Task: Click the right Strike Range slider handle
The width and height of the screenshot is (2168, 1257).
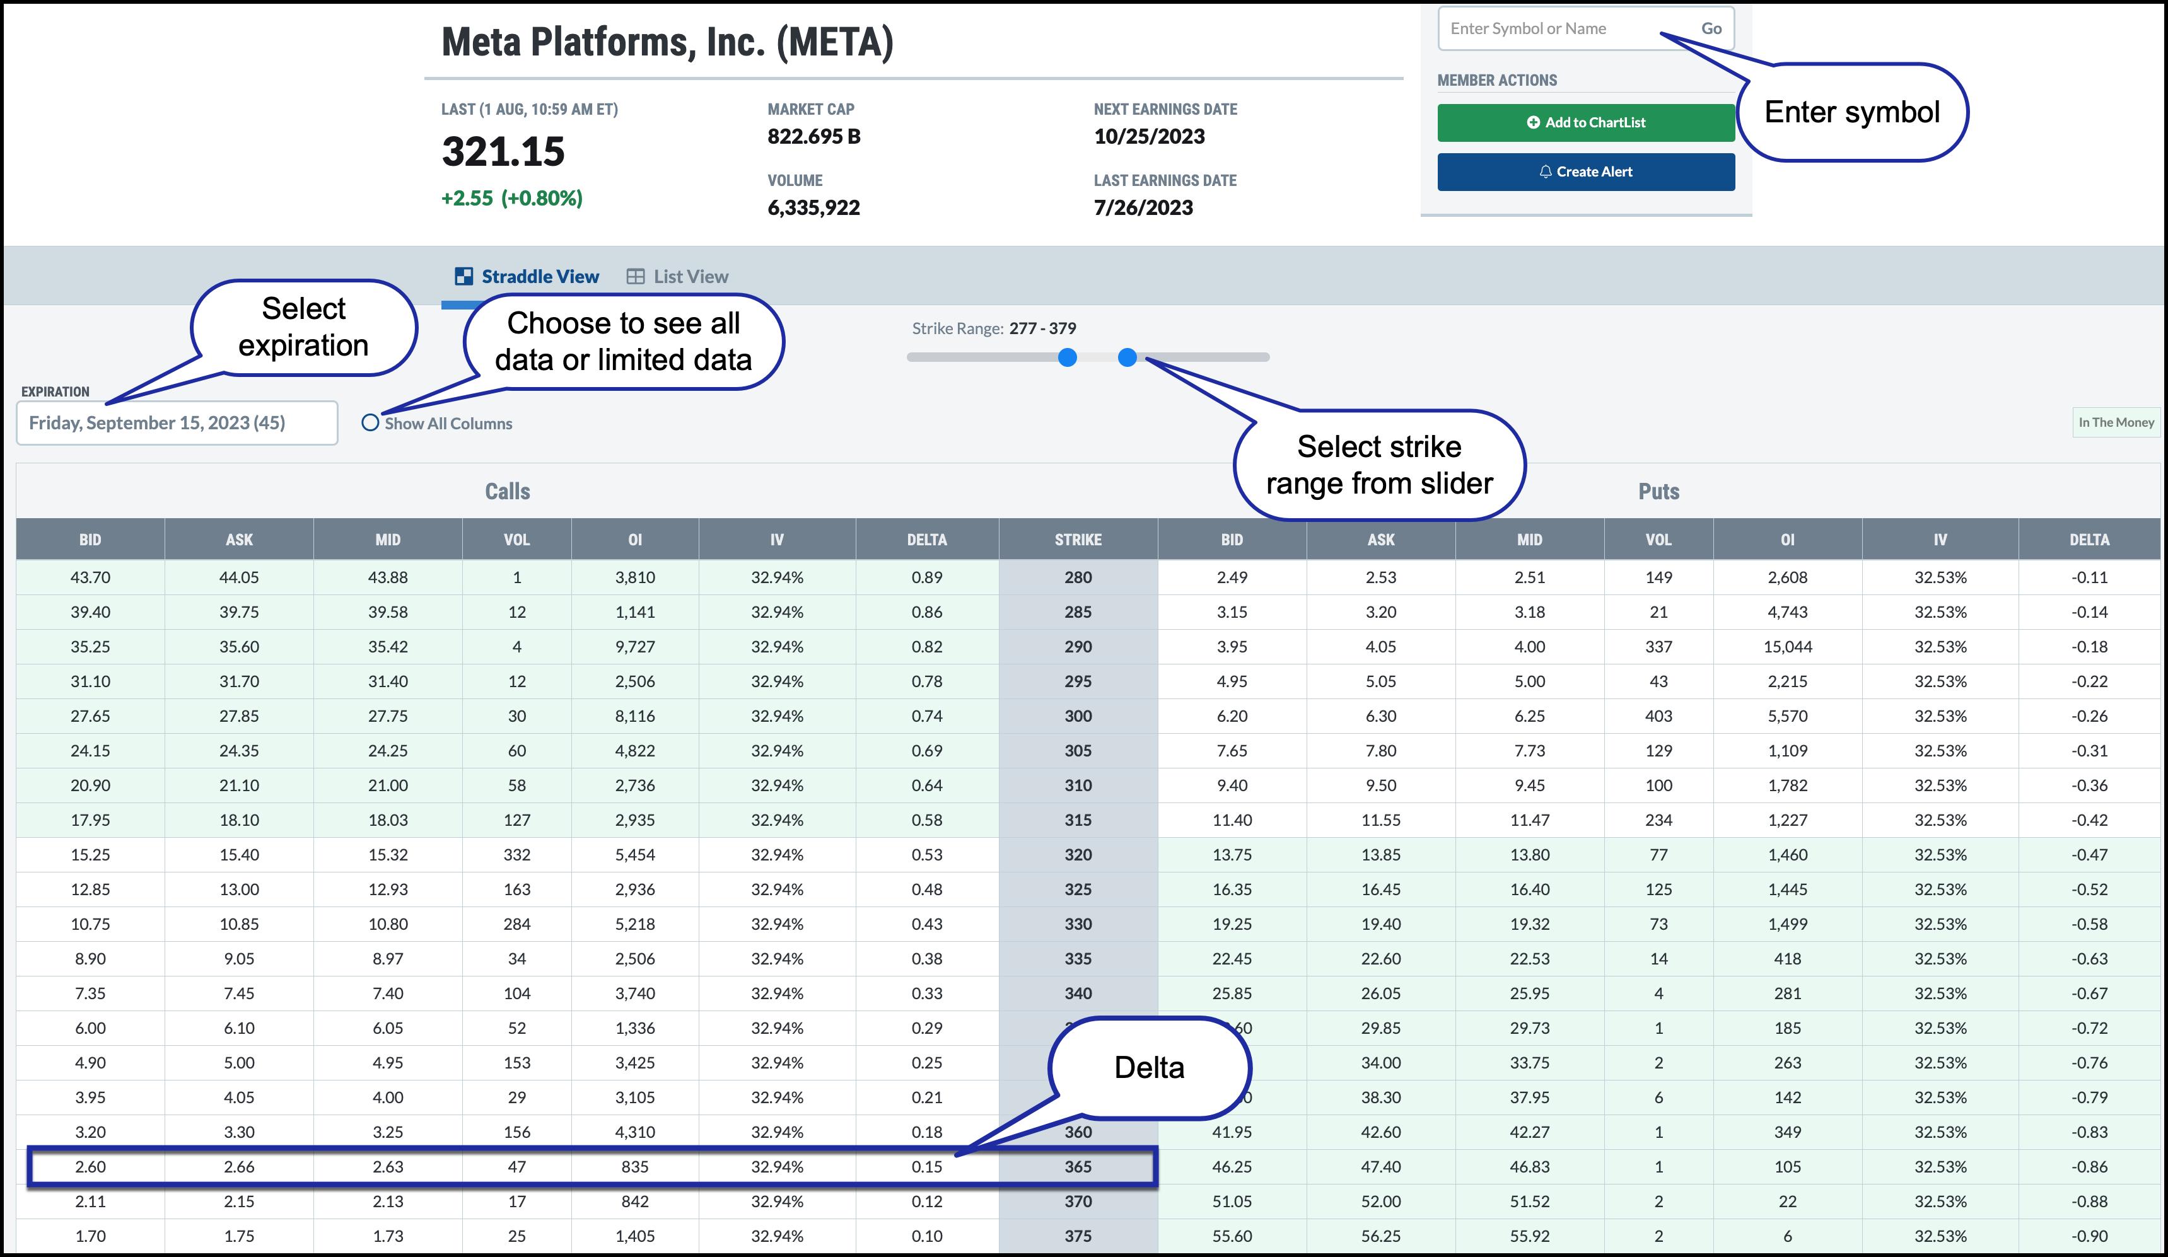Action: pyautogui.click(x=1127, y=357)
